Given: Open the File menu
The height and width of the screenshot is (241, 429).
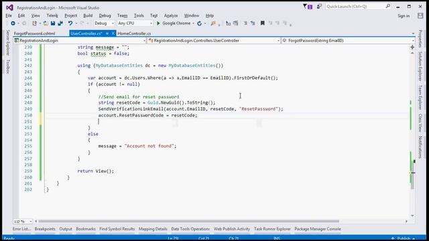Looking at the screenshot, I should coord(9,15).
